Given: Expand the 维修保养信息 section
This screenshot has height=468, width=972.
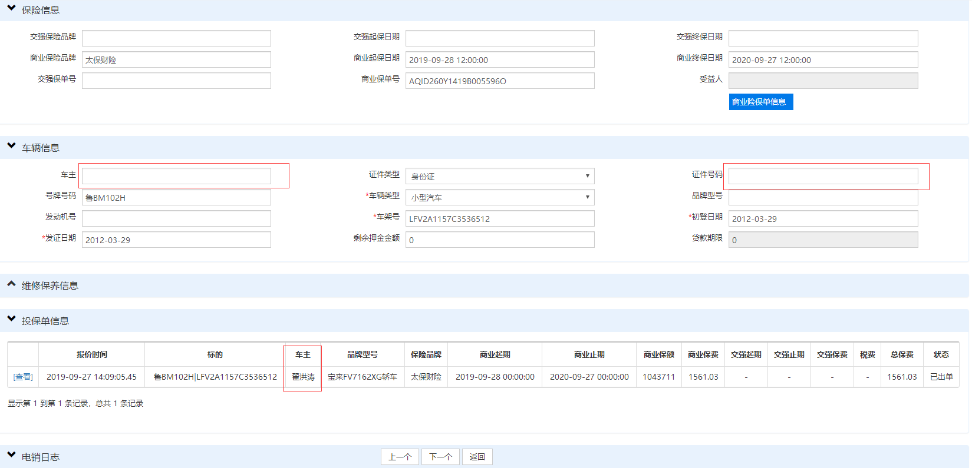Looking at the screenshot, I should pyautogui.click(x=11, y=284).
